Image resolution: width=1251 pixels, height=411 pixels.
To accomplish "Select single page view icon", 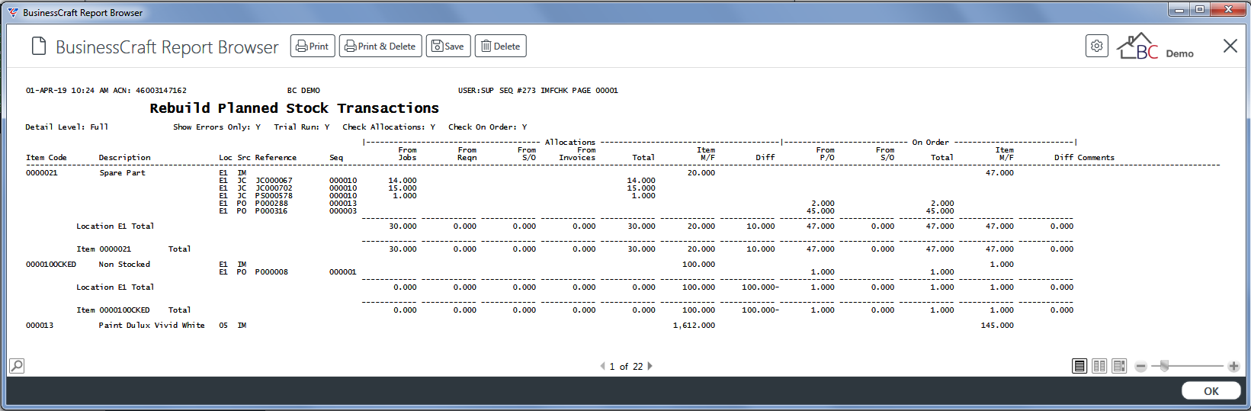I will [1079, 366].
